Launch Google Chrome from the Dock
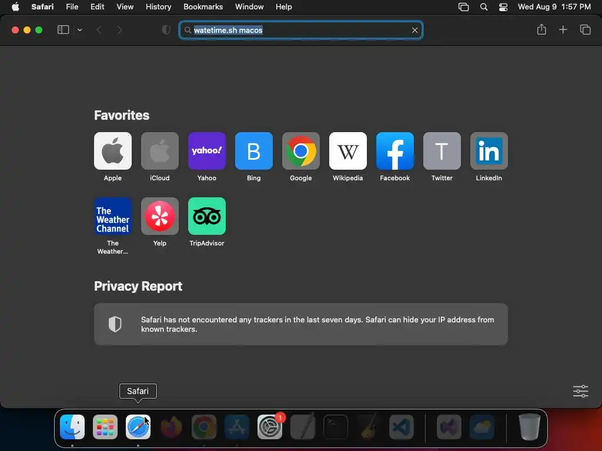 point(204,427)
